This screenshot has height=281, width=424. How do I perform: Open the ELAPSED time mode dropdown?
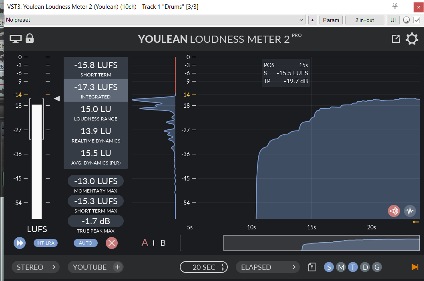tap(268, 267)
